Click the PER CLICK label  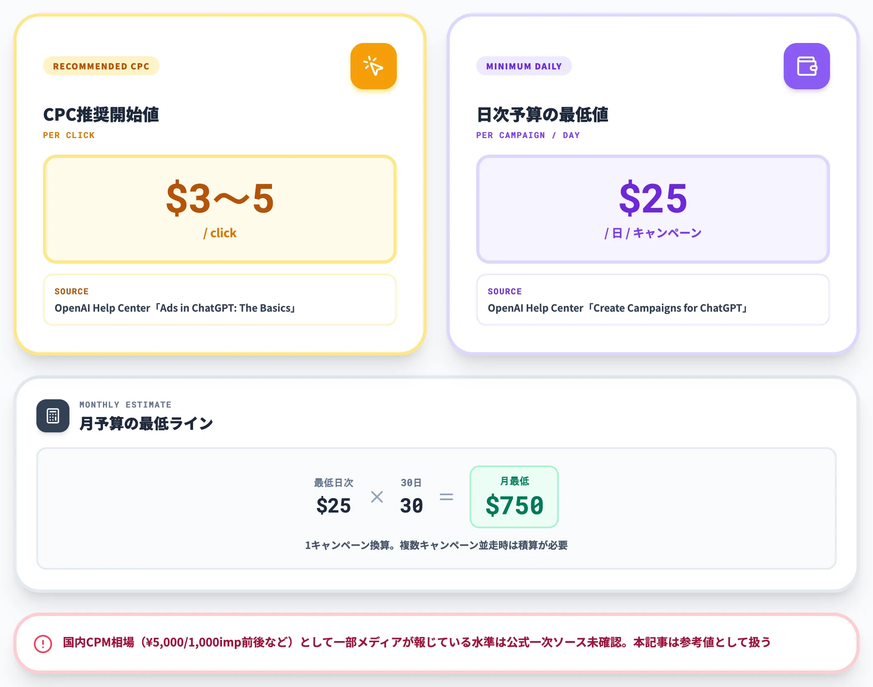click(69, 135)
